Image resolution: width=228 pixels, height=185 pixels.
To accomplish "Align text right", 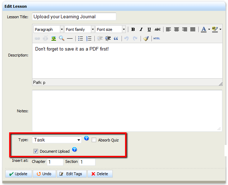I will tap(185, 29).
